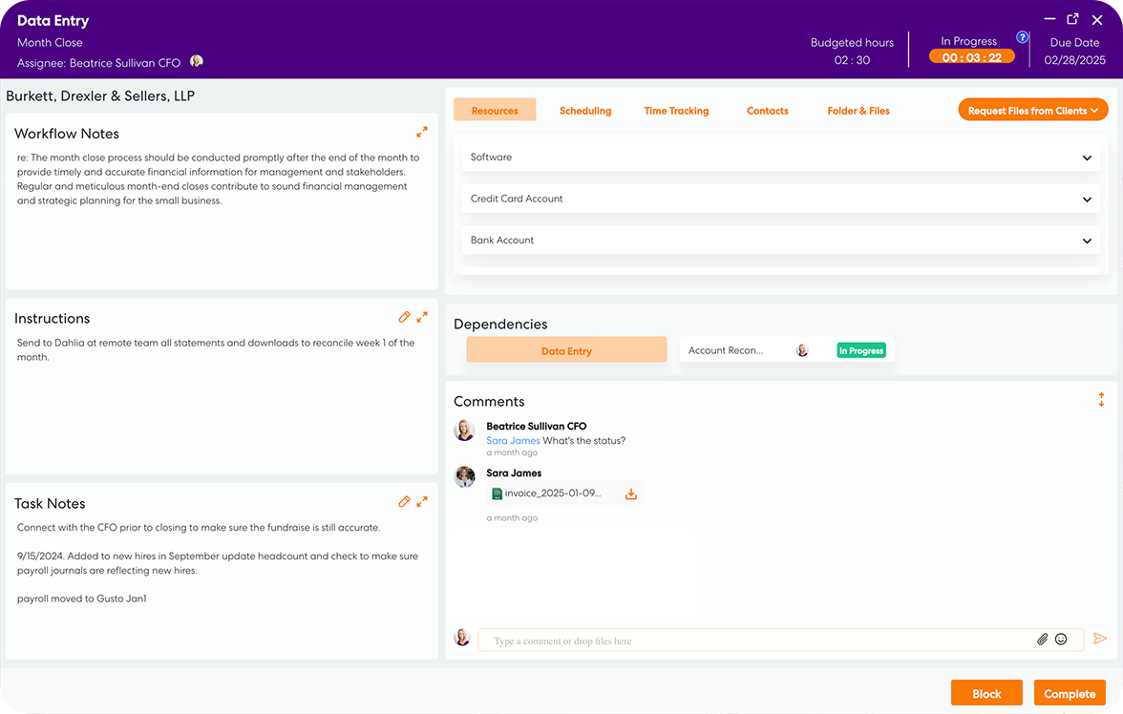Switch to the Resources tab
Image resolution: width=1123 pixels, height=714 pixels.
[495, 111]
